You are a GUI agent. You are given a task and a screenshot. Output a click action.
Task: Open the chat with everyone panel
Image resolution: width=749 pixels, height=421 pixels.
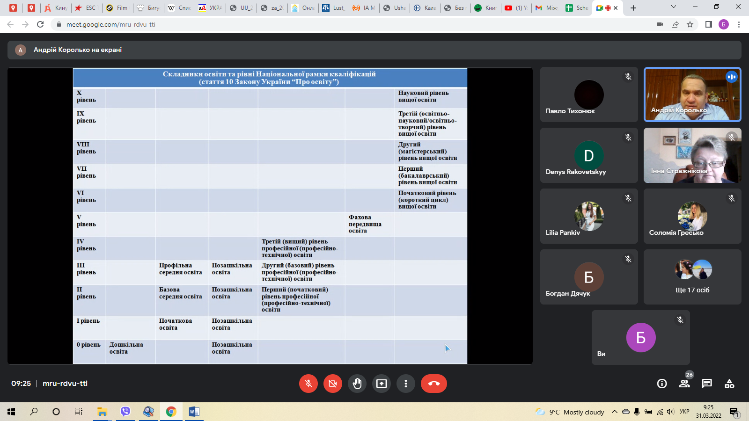point(707,384)
